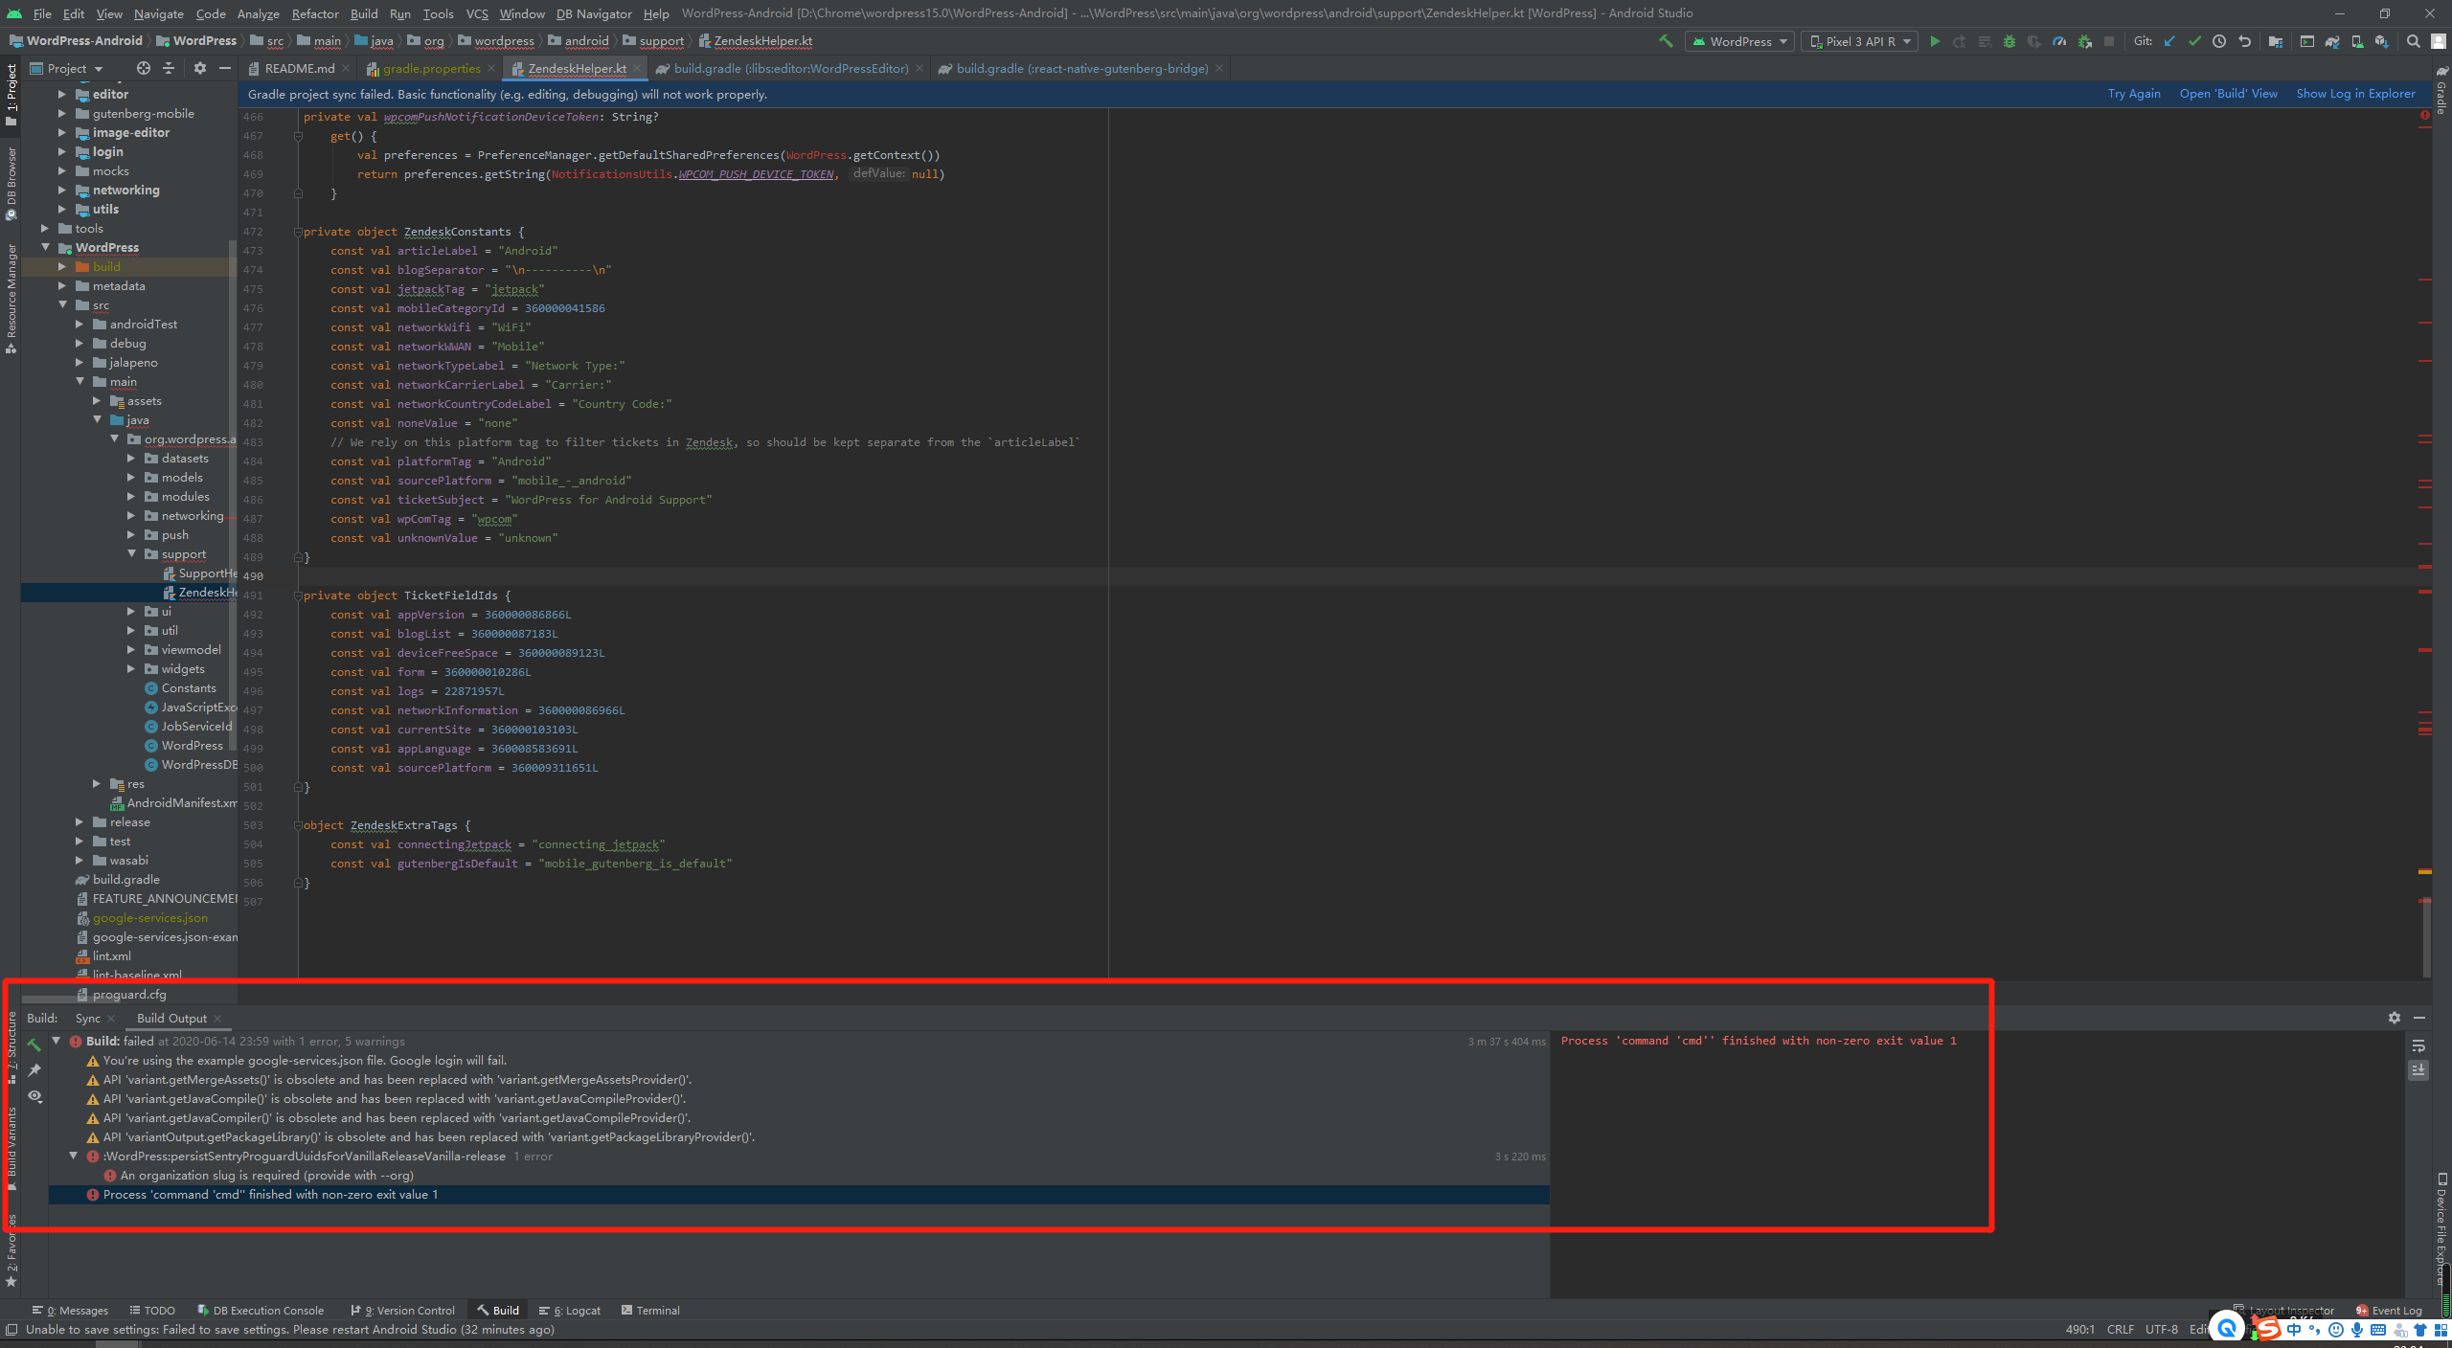Click the Make Project hammer icon
This screenshot has width=2452, height=1348.
[1666, 41]
